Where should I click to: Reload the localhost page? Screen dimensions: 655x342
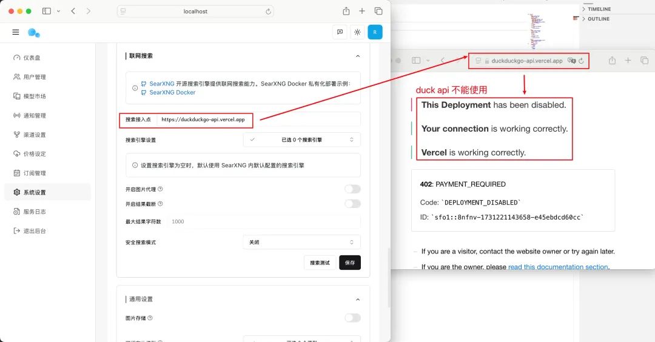click(x=268, y=12)
